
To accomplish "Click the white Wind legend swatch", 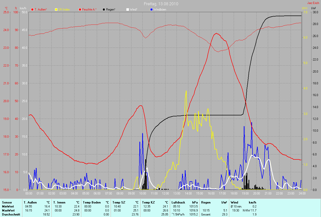I will click(x=128, y=10).
